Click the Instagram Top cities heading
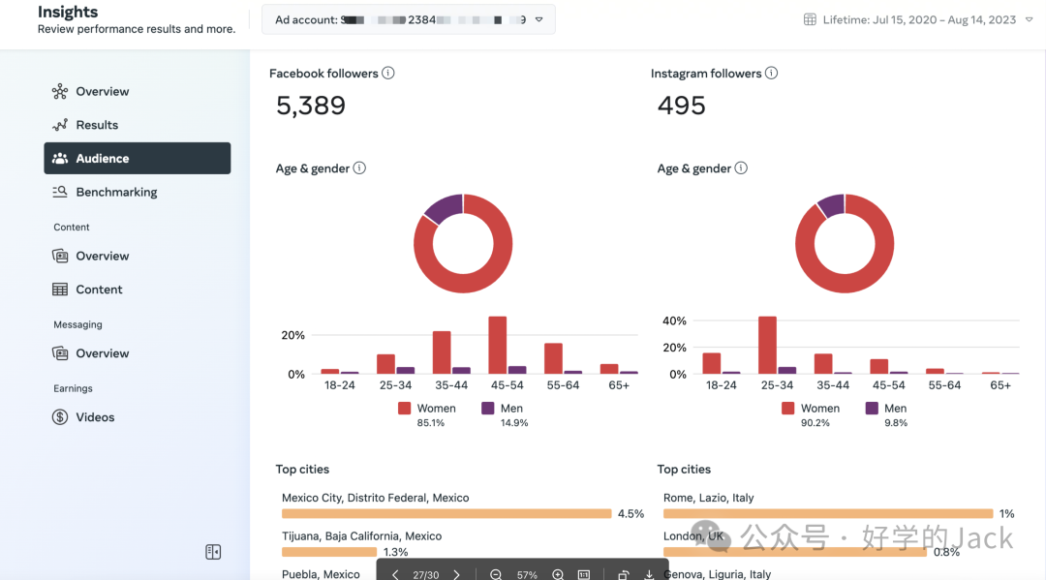Screen dimensions: 1046x580 tap(684, 470)
